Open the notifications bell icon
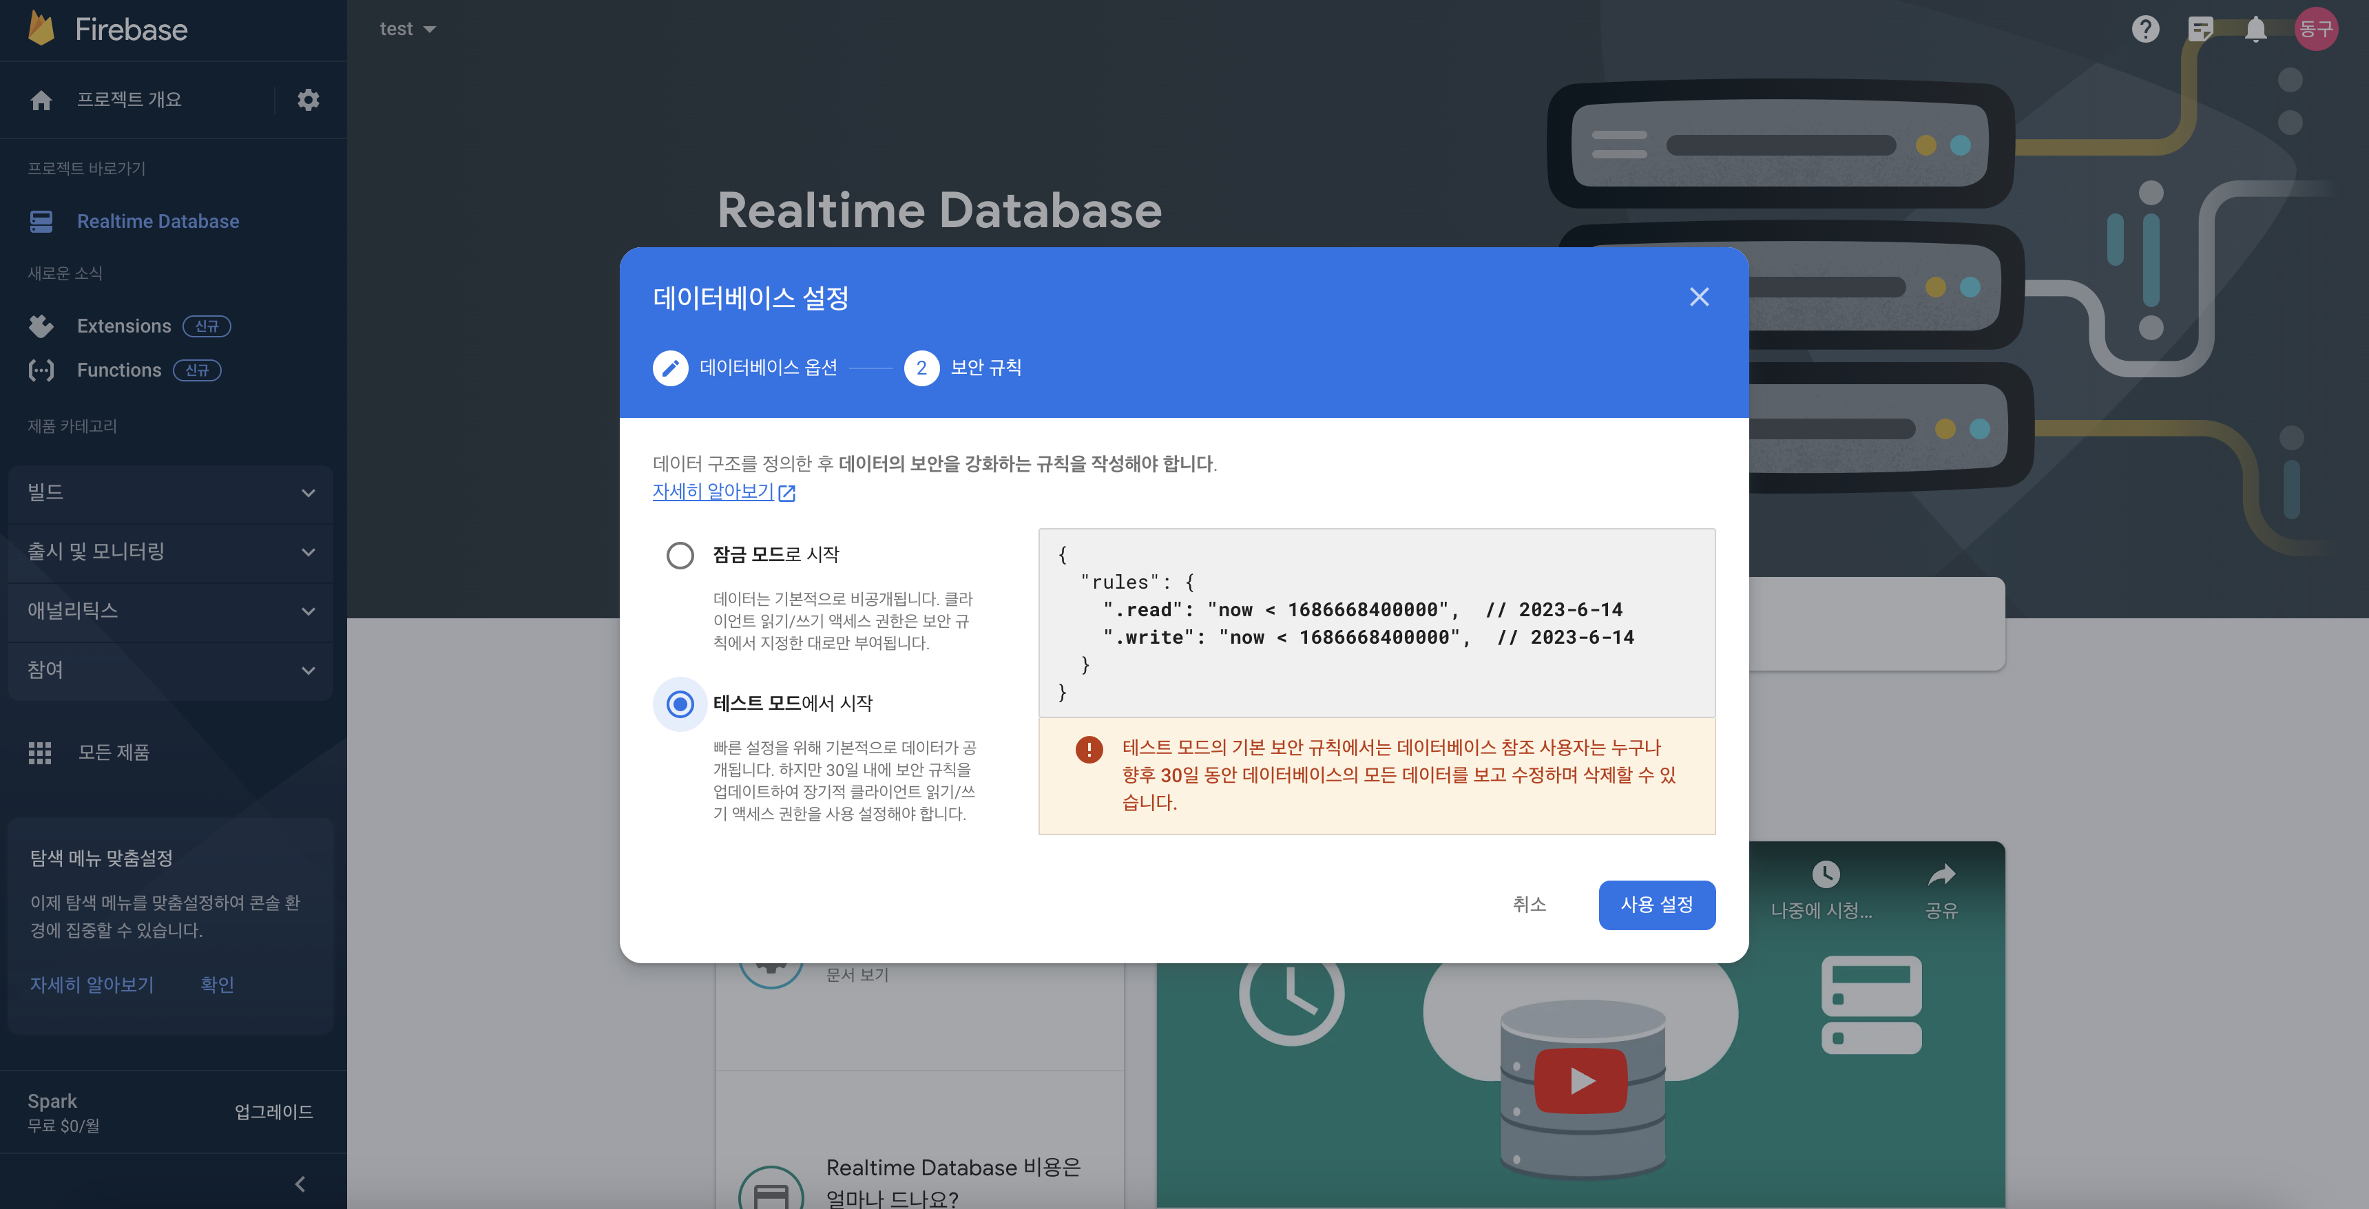Image resolution: width=2369 pixels, height=1209 pixels. pos(2255,30)
